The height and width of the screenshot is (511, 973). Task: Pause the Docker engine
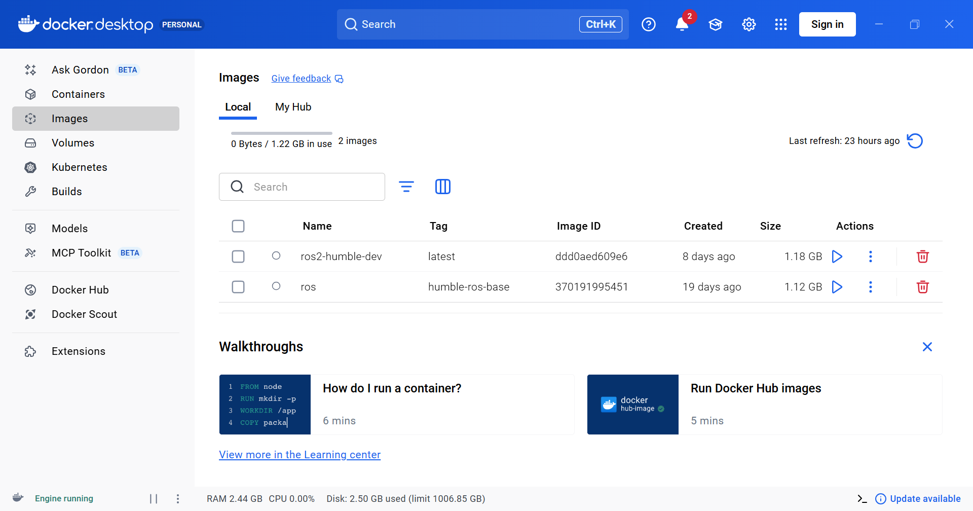154,499
